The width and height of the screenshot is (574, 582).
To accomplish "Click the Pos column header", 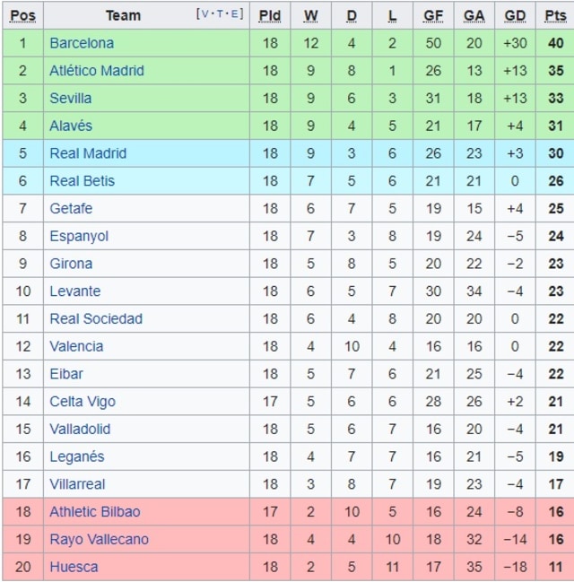I will [x=22, y=15].
